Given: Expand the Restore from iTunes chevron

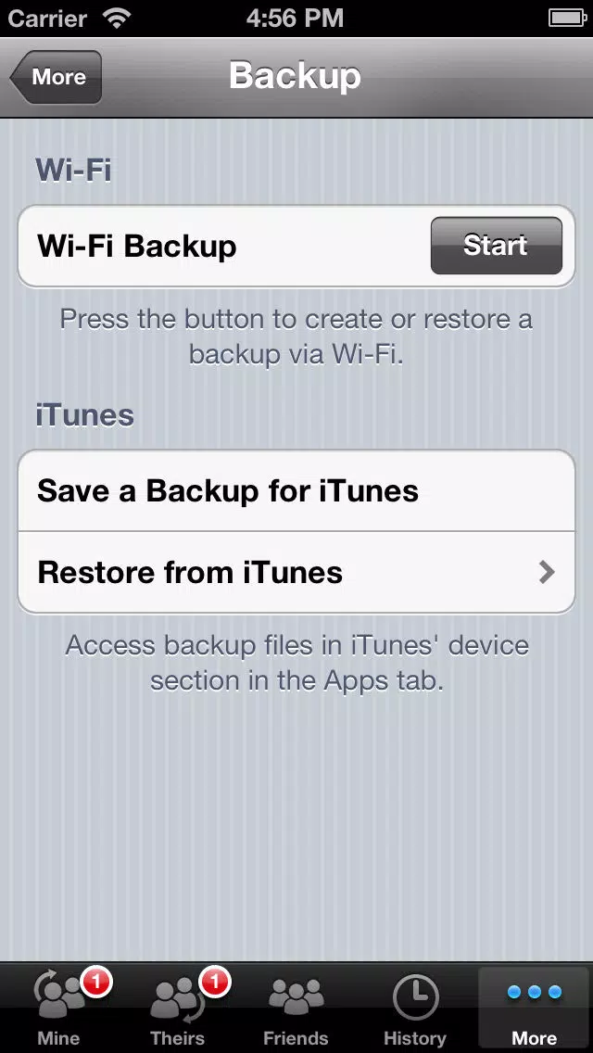Looking at the screenshot, I should tap(548, 572).
